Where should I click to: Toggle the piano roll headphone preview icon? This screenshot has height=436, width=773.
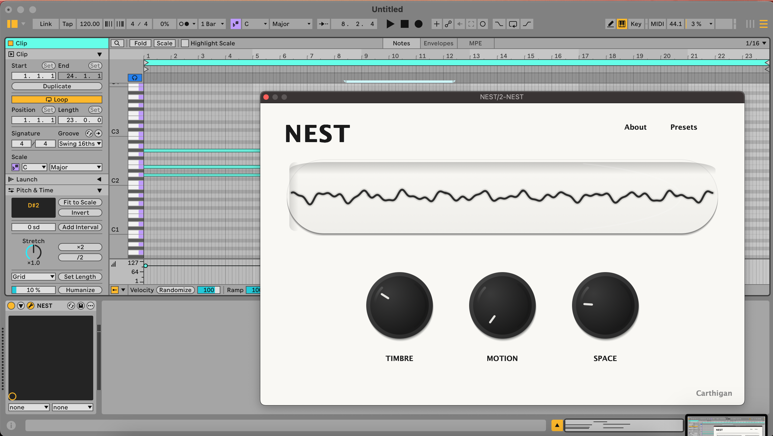[135, 78]
